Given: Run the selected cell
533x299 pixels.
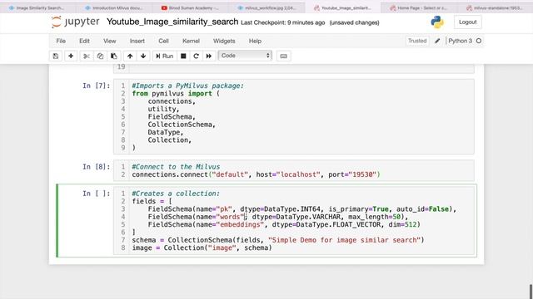Looking at the screenshot, I should (x=165, y=56).
